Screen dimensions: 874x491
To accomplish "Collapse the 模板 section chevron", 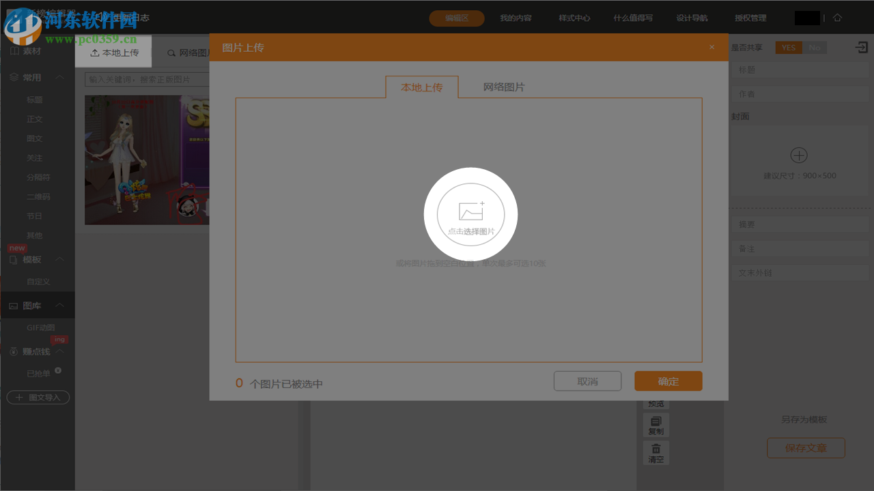I will pos(60,260).
